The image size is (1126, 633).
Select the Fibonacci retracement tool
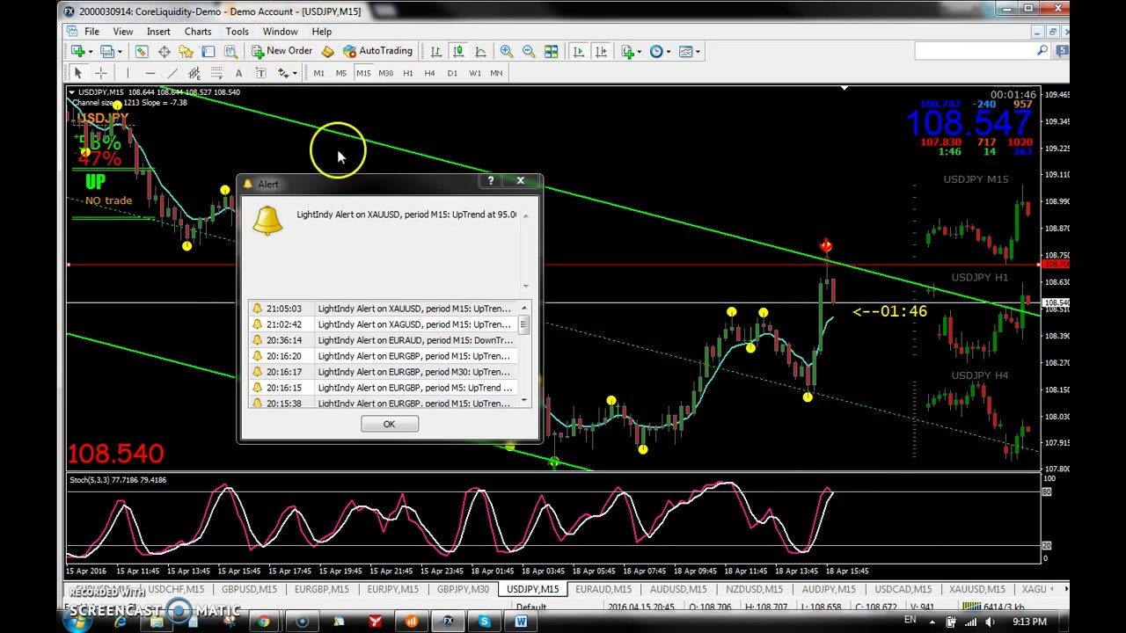(x=216, y=73)
